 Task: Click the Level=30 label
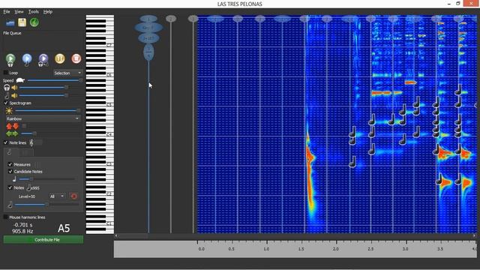pyautogui.click(x=27, y=196)
